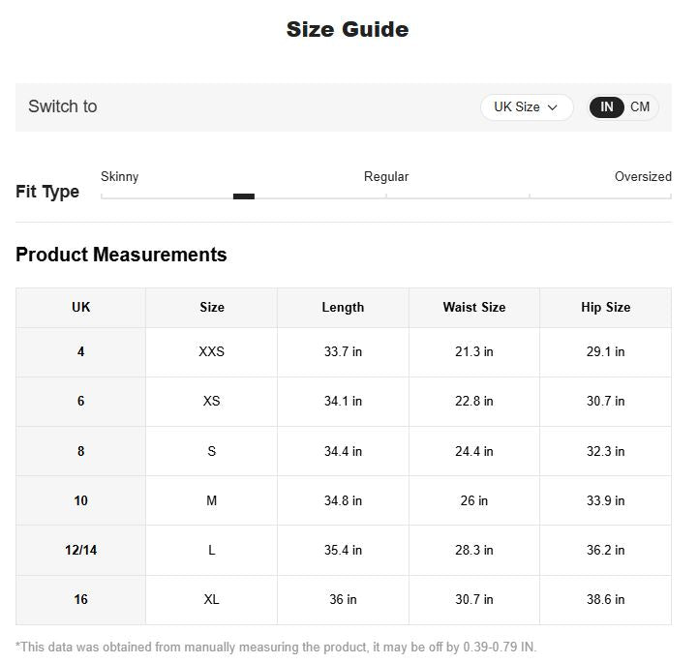Switch units to CM
The image size is (698, 663).
(x=640, y=107)
